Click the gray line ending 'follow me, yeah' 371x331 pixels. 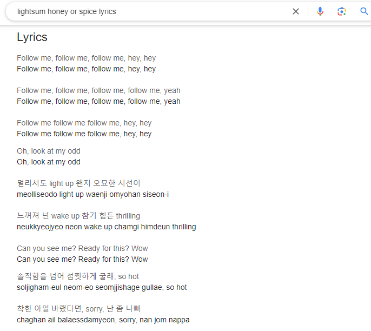[98, 90]
